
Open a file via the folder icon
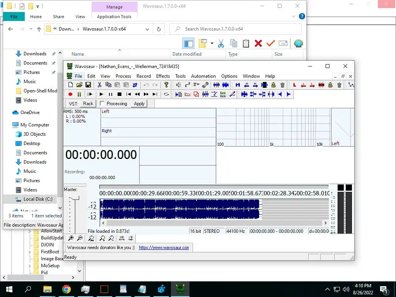pyautogui.click(x=79, y=85)
